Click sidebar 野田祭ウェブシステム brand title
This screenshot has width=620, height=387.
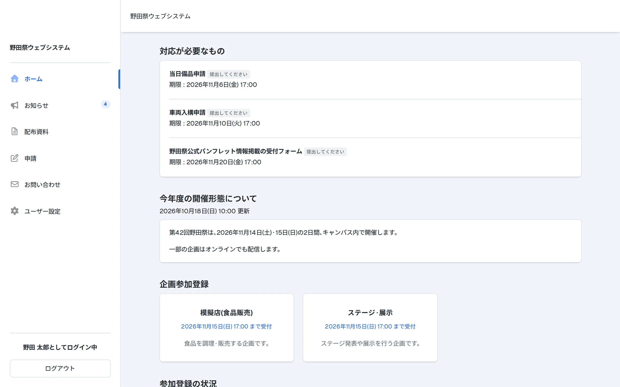(x=40, y=48)
